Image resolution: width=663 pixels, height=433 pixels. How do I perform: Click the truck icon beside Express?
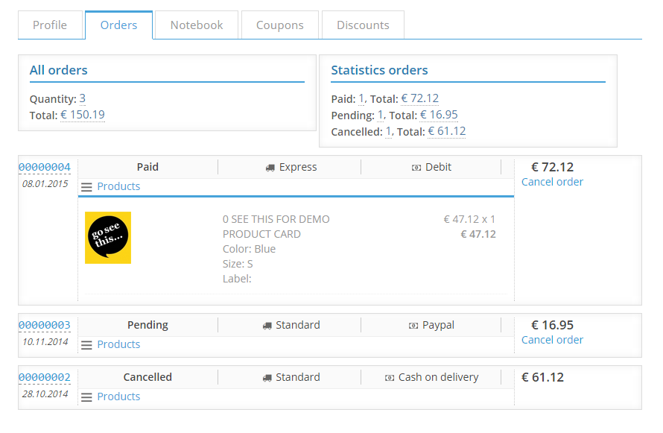tap(270, 168)
